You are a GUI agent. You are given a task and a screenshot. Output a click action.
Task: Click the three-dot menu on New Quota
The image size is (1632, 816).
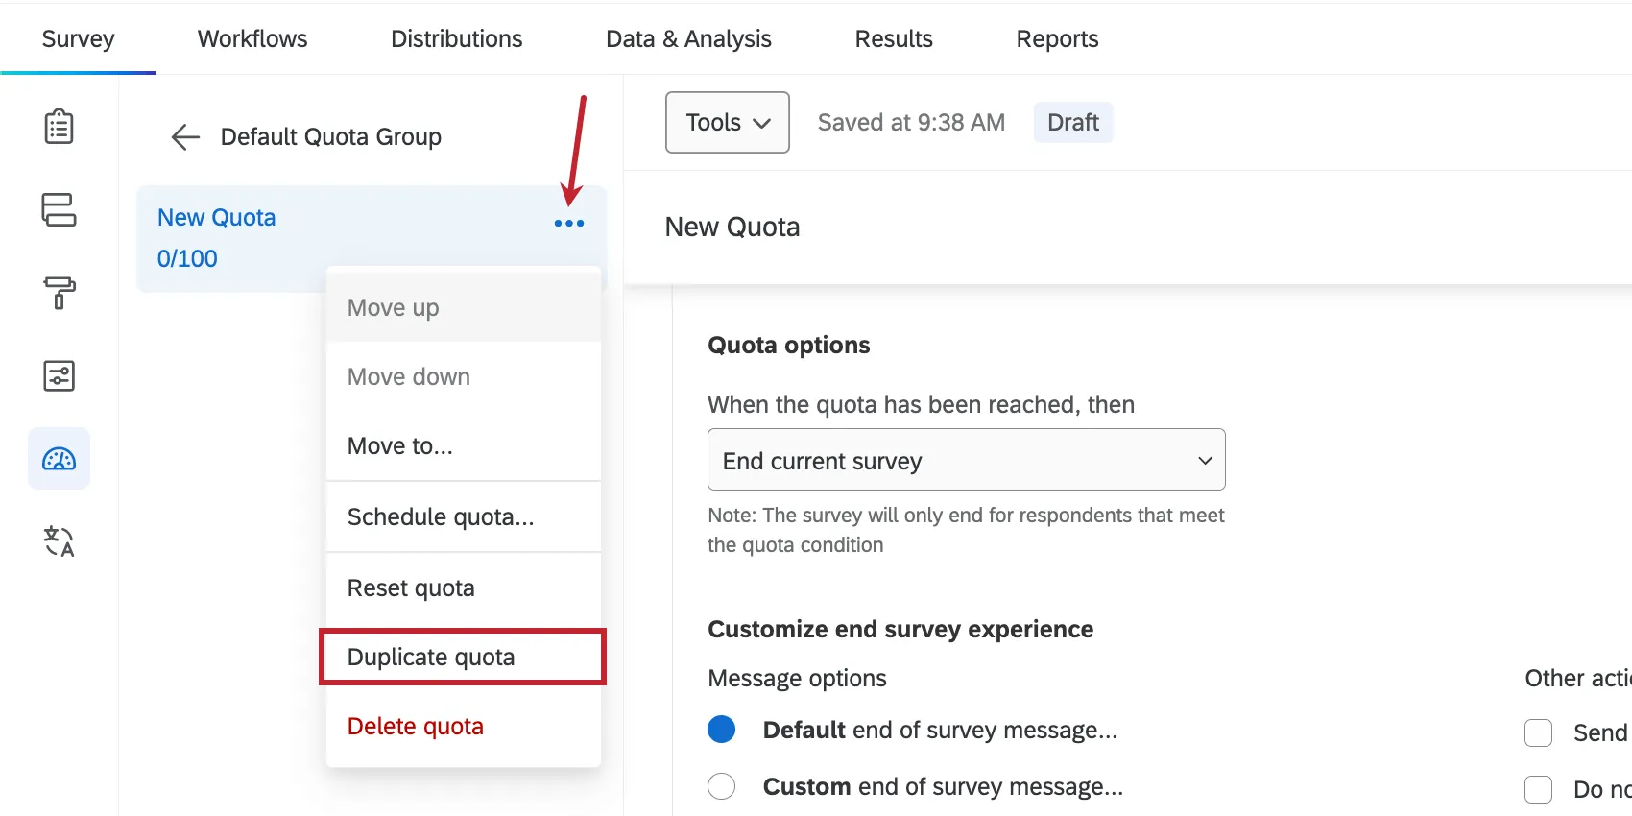point(568,224)
